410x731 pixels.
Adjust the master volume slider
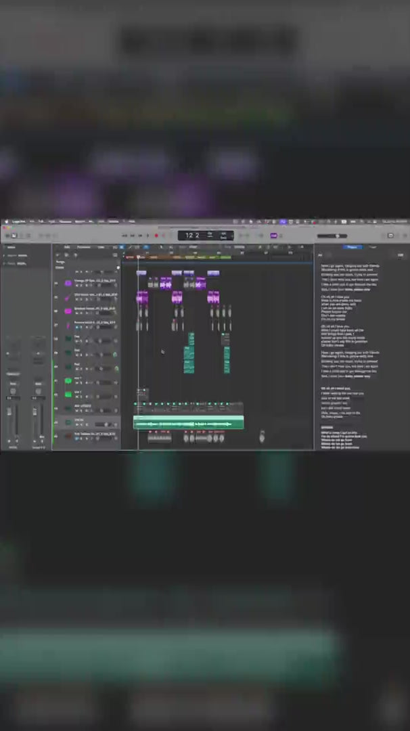[x=336, y=236]
